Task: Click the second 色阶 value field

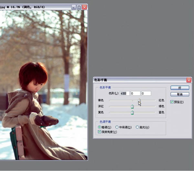Action: click(135, 93)
